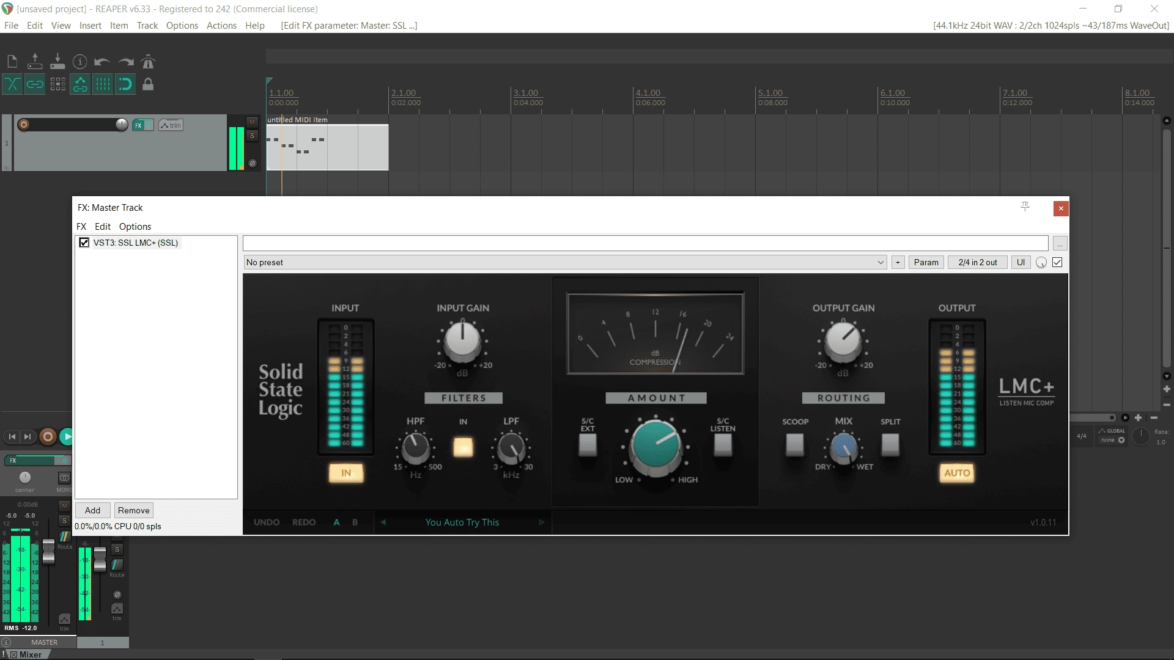Toggle the Snap magnet icon
Screen dimensions: 1174x660
tap(125, 84)
